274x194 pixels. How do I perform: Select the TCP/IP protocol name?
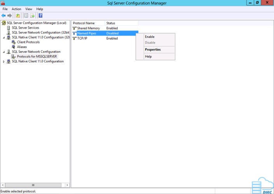point(82,38)
